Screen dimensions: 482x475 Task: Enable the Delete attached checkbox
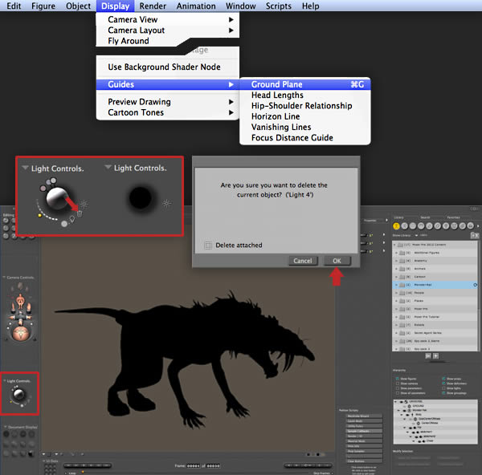tap(208, 246)
